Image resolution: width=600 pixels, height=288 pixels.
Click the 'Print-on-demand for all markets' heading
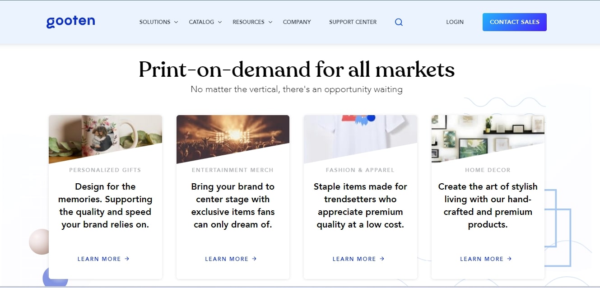[x=297, y=70]
